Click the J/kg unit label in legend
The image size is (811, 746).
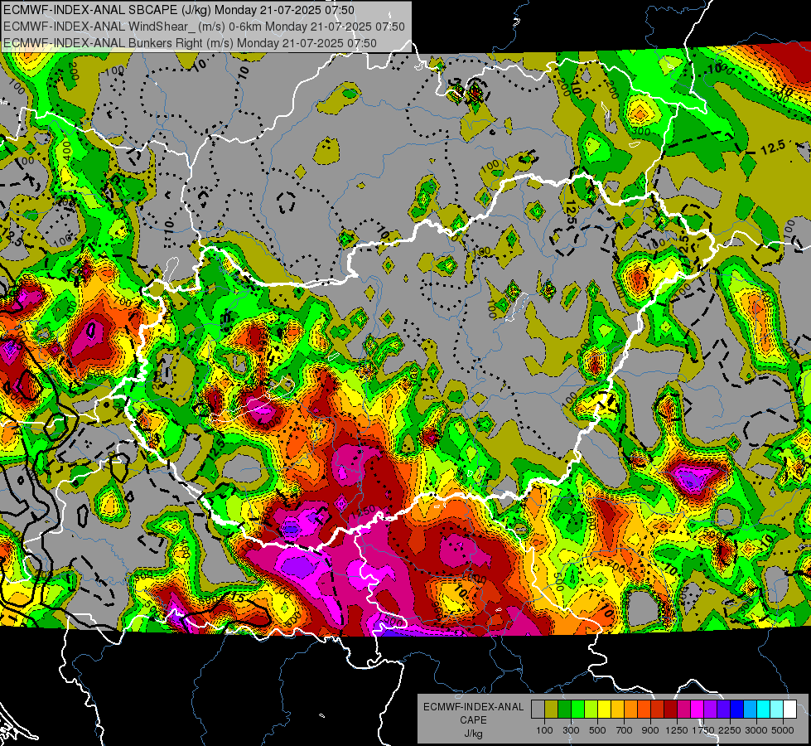pos(473,734)
